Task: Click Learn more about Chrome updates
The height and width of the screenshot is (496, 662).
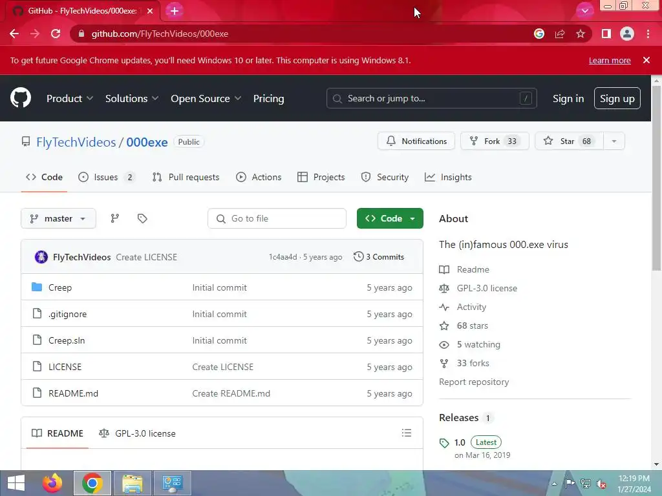Action: [x=610, y=60]
